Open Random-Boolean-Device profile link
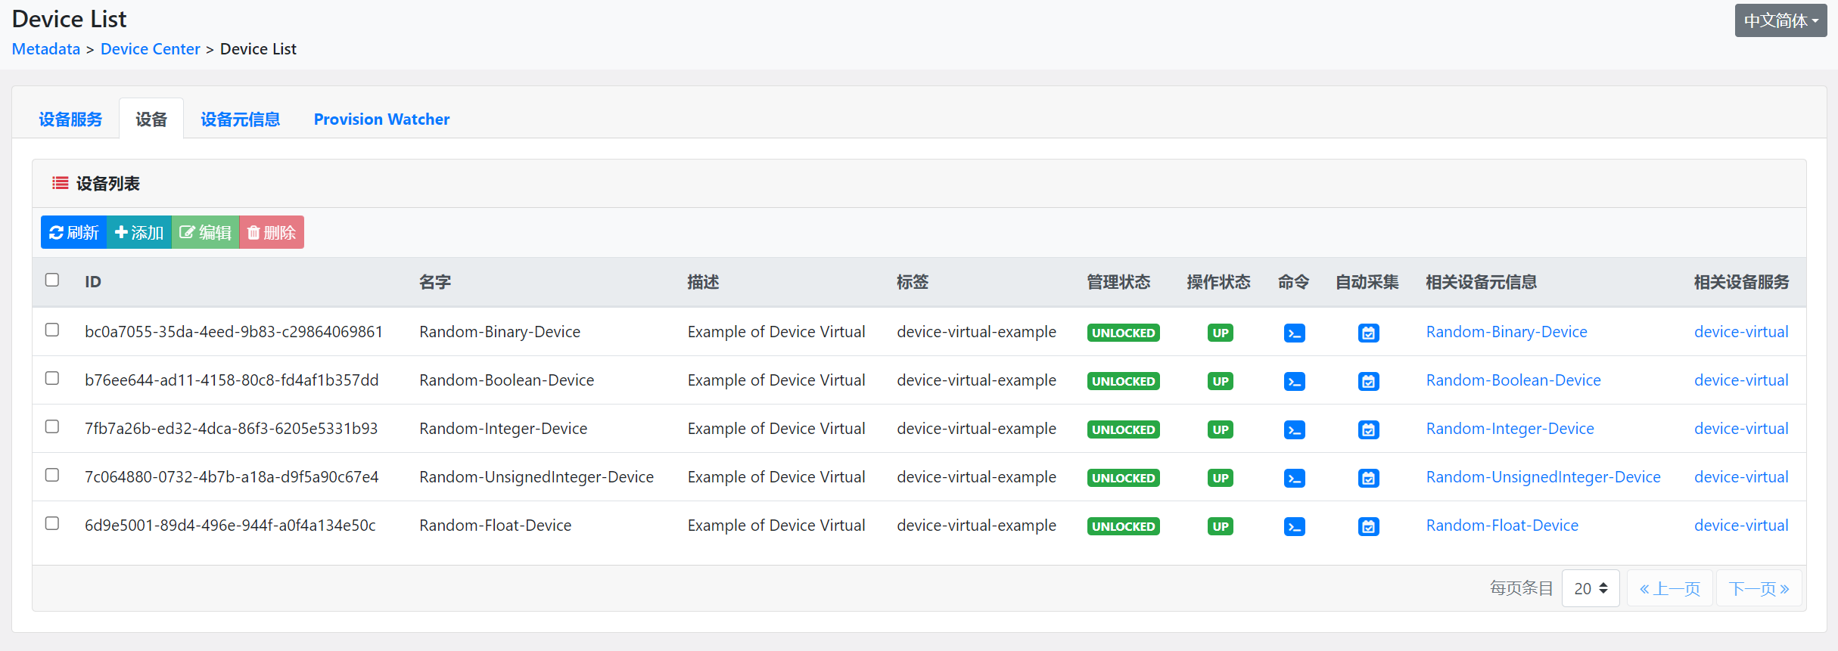 pyautogui.click(x=1513, y=380)
